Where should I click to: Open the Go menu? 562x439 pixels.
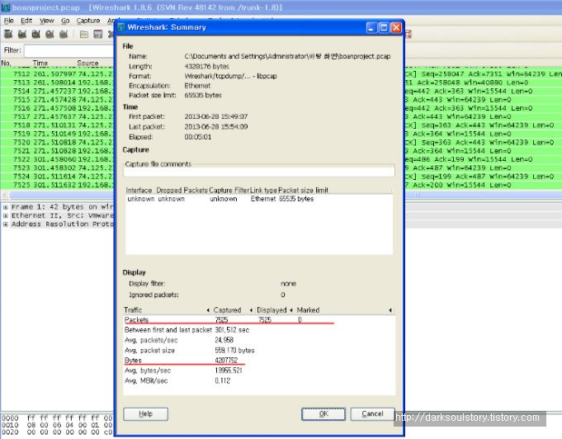pyautogui.click(x=65, y=21)
